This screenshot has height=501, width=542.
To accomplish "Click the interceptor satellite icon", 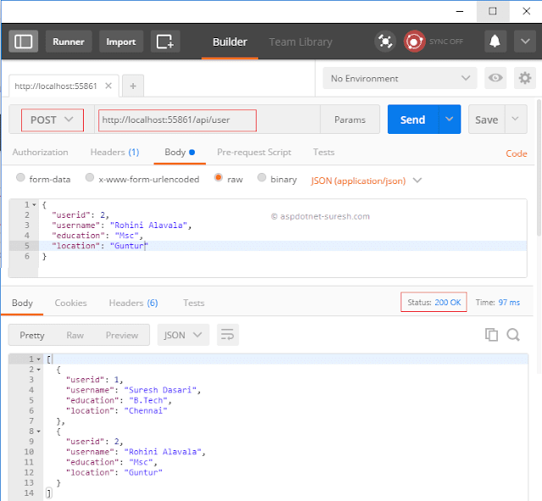I will [385, 42].
